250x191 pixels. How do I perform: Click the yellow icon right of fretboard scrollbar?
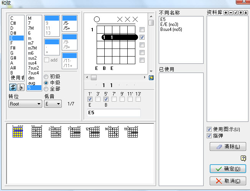pyautogui.click(x=151, y=78)
